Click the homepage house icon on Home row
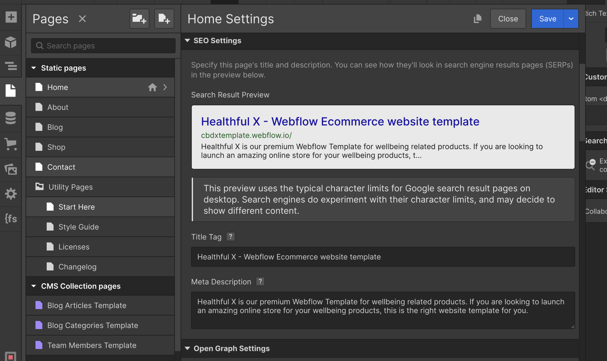607x361 pixels. pos(152,87)
